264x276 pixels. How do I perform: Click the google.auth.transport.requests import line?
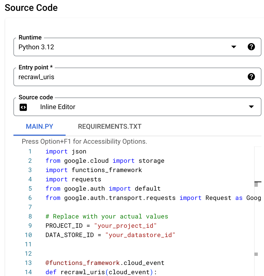[153, 198]
